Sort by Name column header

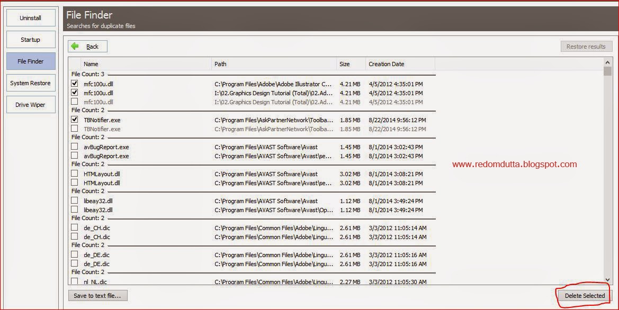pos(146,64)
